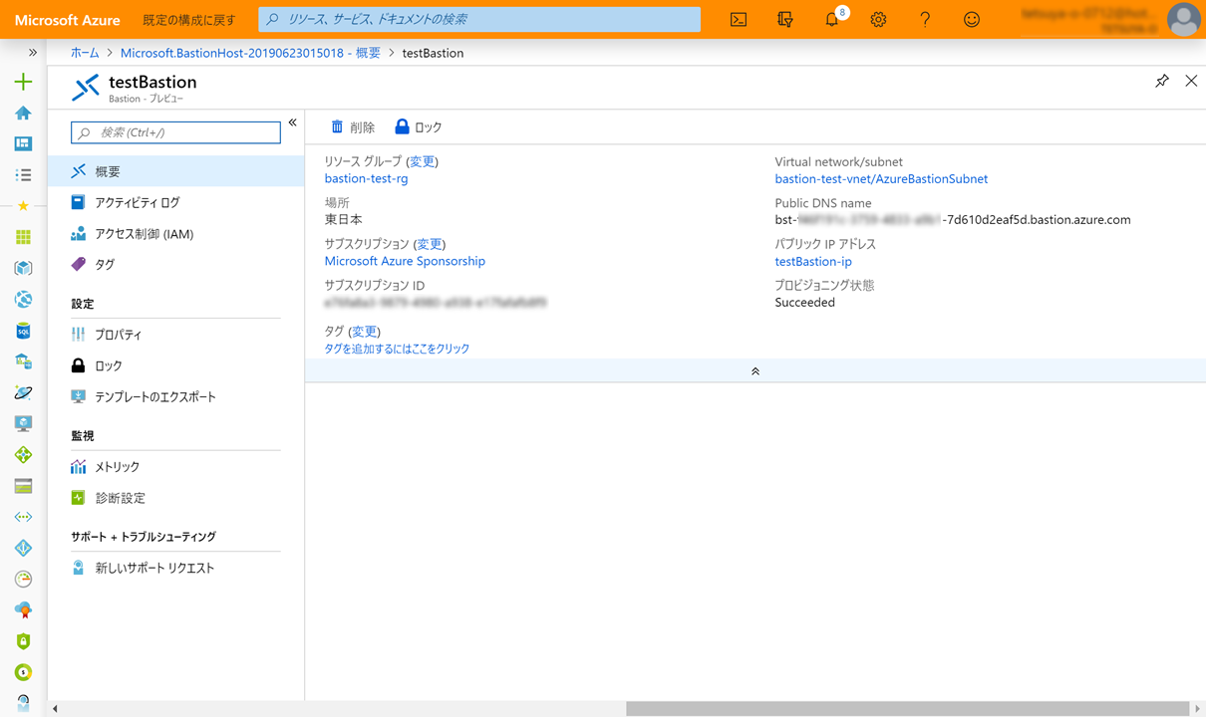Image resolution: width=1206 pixels, height=717 pixels.
Task: Select 概要 in the resource menu
Action: click(175, 171)
